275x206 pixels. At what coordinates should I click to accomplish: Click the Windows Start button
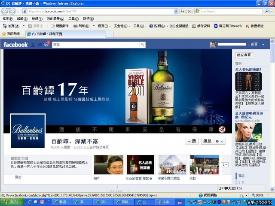pos(12,202)
